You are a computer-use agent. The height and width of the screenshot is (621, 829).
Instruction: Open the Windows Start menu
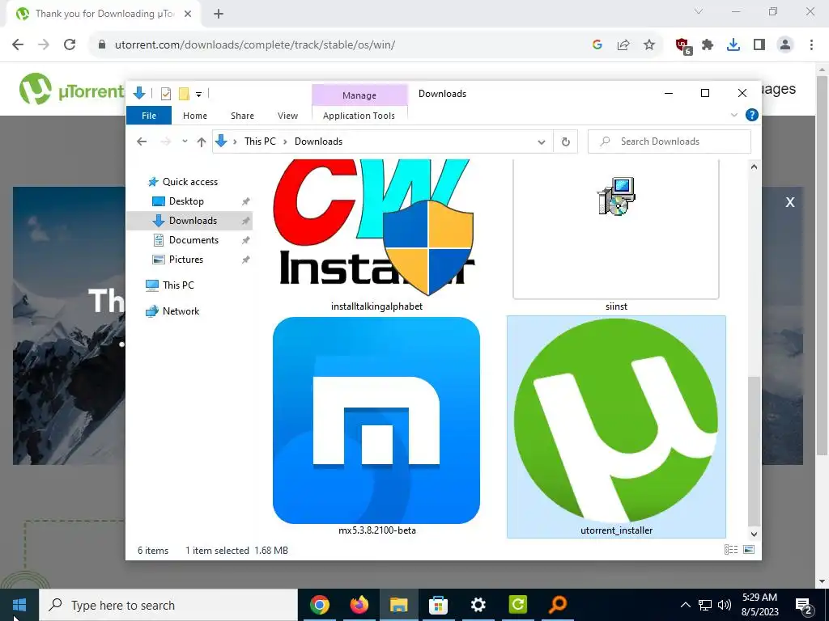pos(19,605)
